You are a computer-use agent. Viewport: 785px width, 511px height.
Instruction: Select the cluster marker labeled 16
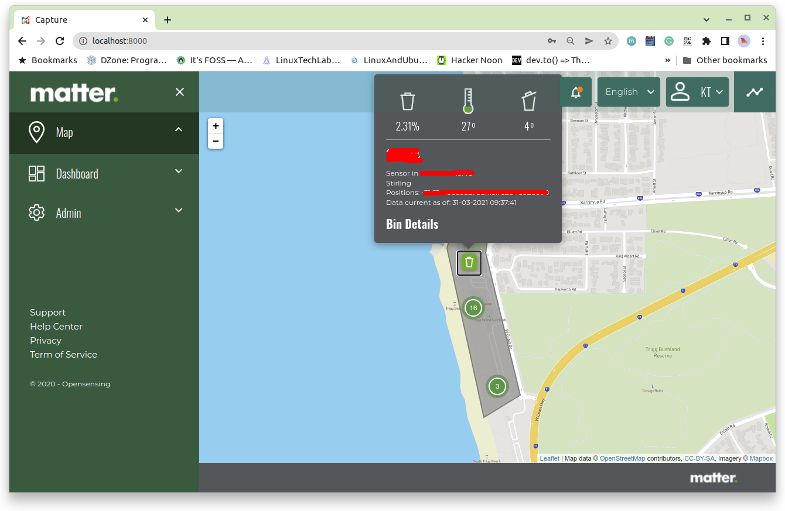473,308
